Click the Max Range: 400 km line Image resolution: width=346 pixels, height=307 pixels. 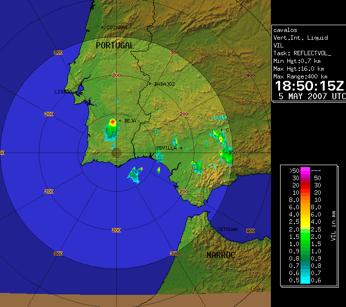[300, 77]
